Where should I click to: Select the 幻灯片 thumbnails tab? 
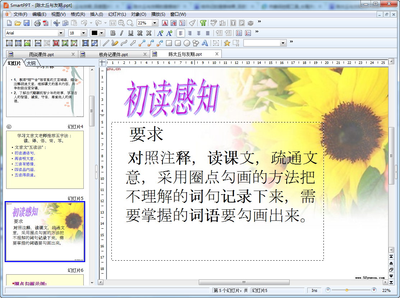(x=14, y=63)
